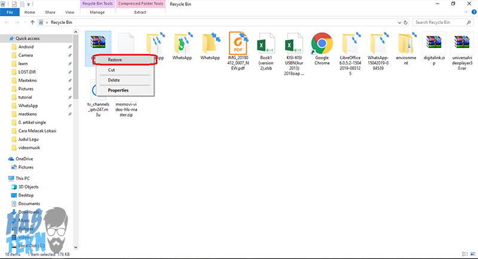Choose Delete from the context menu

[114, 80]
